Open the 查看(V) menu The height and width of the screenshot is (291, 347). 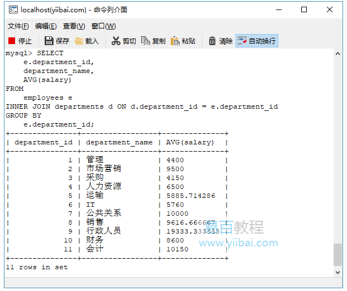(x=74, y=26)
